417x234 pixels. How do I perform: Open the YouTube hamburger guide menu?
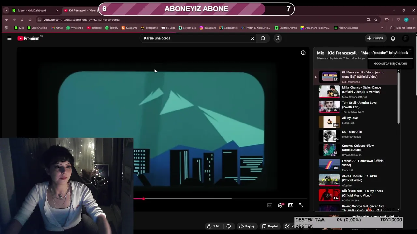click(9, 38)
